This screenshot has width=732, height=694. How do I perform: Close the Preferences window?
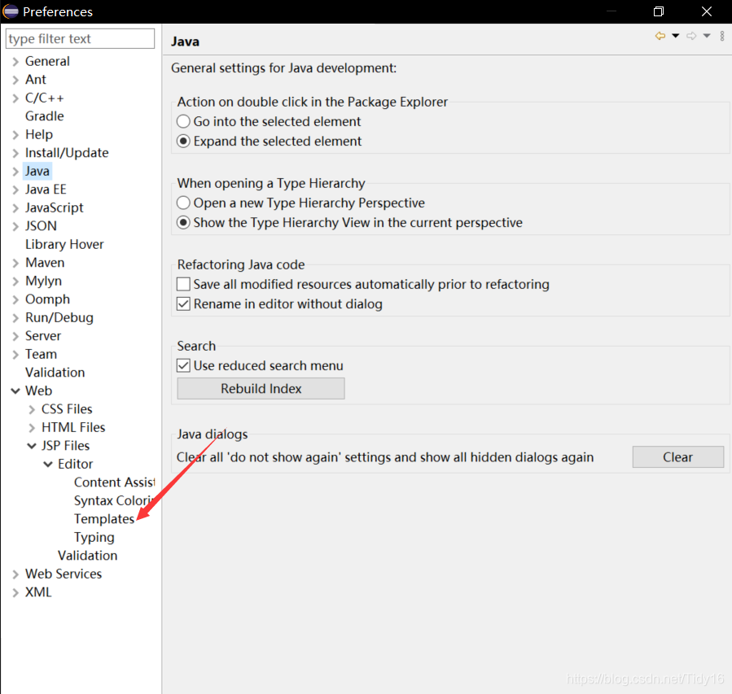point(706,11)
